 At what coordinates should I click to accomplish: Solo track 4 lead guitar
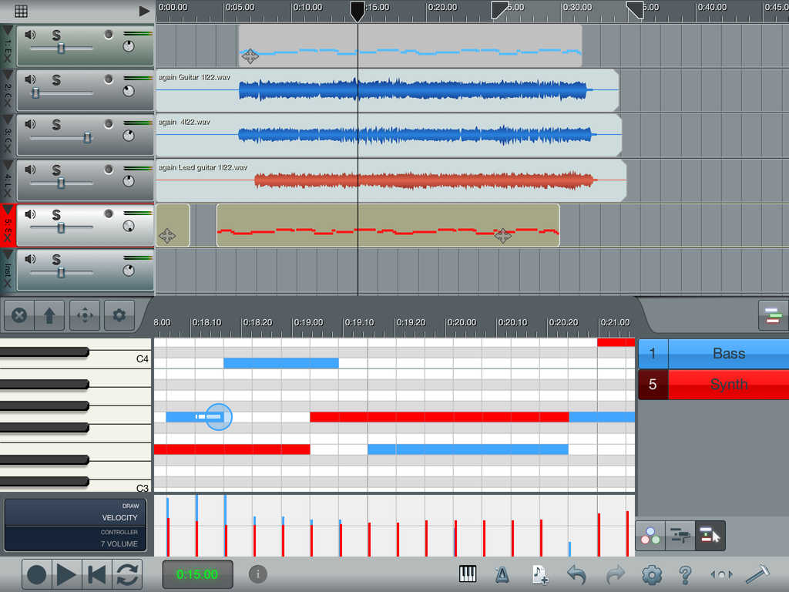pyautogui.click(x=56, y=170)
